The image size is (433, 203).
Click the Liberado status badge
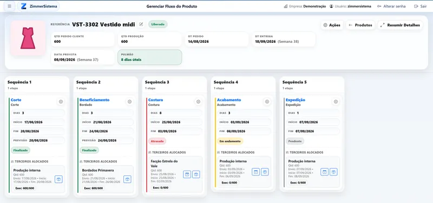pos(158,24)
